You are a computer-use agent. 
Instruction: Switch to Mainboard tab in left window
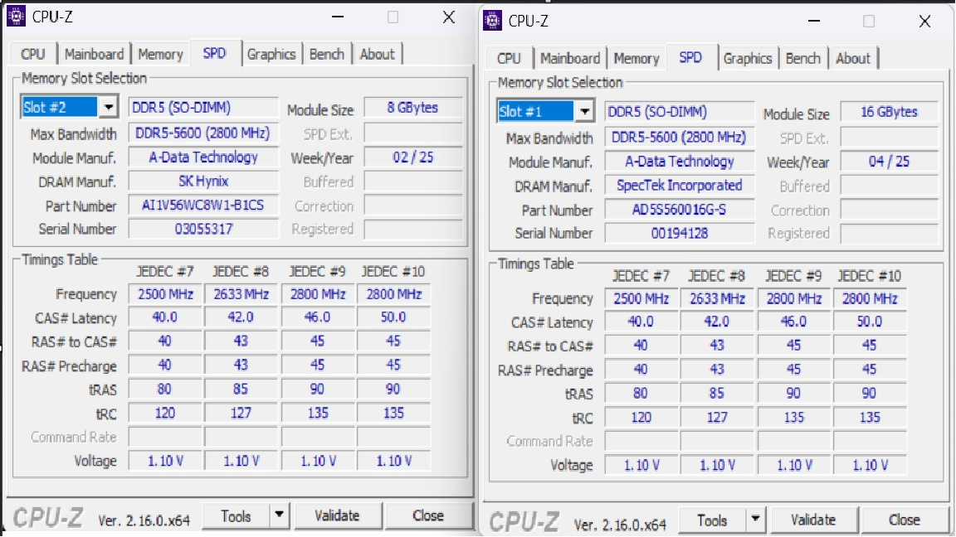(x=94, y=54)
